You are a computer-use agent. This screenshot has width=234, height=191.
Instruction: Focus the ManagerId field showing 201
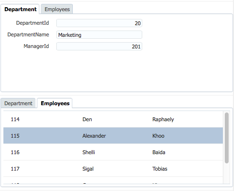[x=99, y=47]
